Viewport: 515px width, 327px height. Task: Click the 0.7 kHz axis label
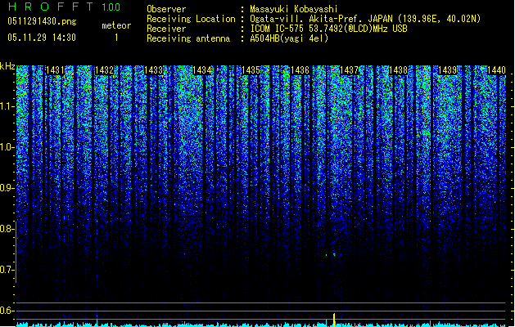(x=7, y=270)
